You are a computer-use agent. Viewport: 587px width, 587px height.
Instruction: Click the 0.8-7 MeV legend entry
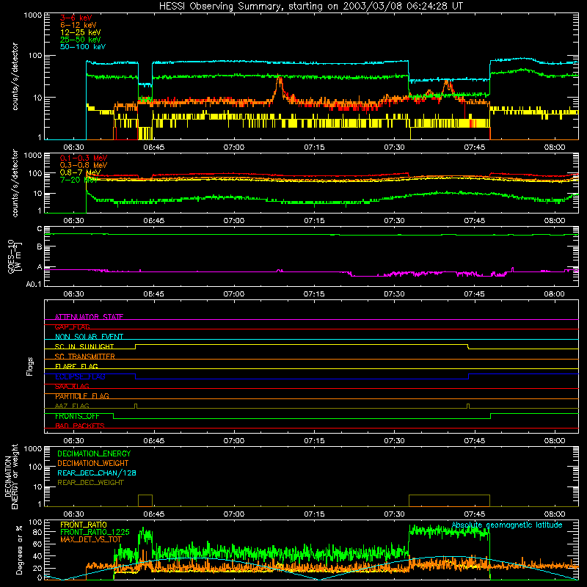80,172
